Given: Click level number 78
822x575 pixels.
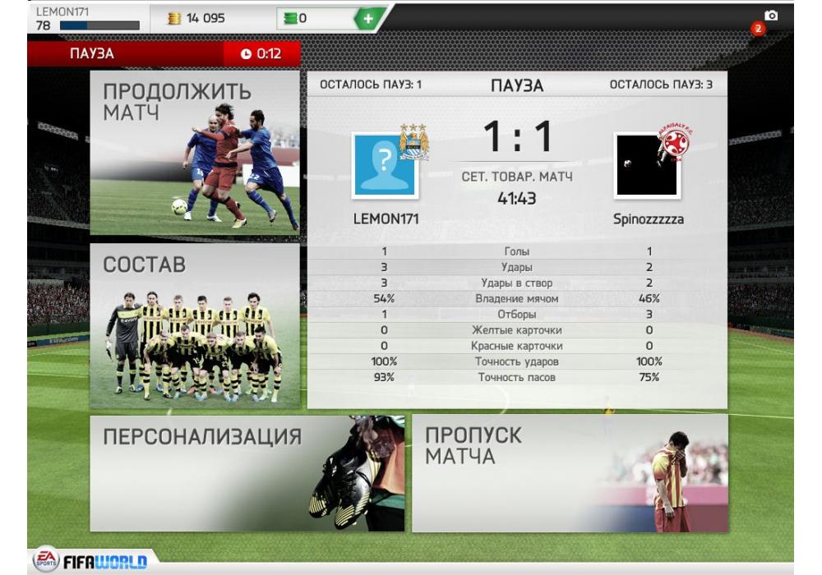Looking at the screenshot, I should click(44, 25).
